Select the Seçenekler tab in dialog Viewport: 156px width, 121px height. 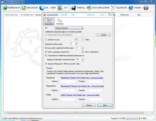click(49, 21)
